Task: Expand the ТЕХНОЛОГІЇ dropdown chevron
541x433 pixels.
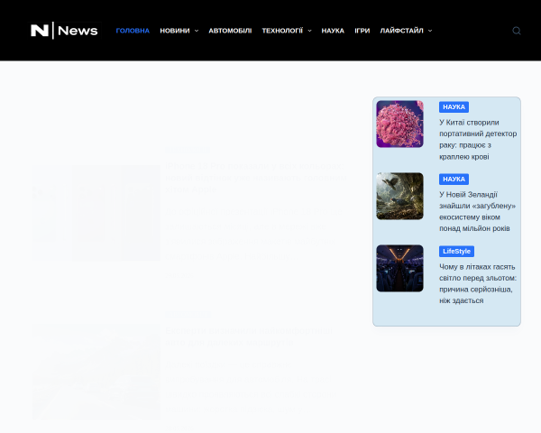Action: click(309, 31)
